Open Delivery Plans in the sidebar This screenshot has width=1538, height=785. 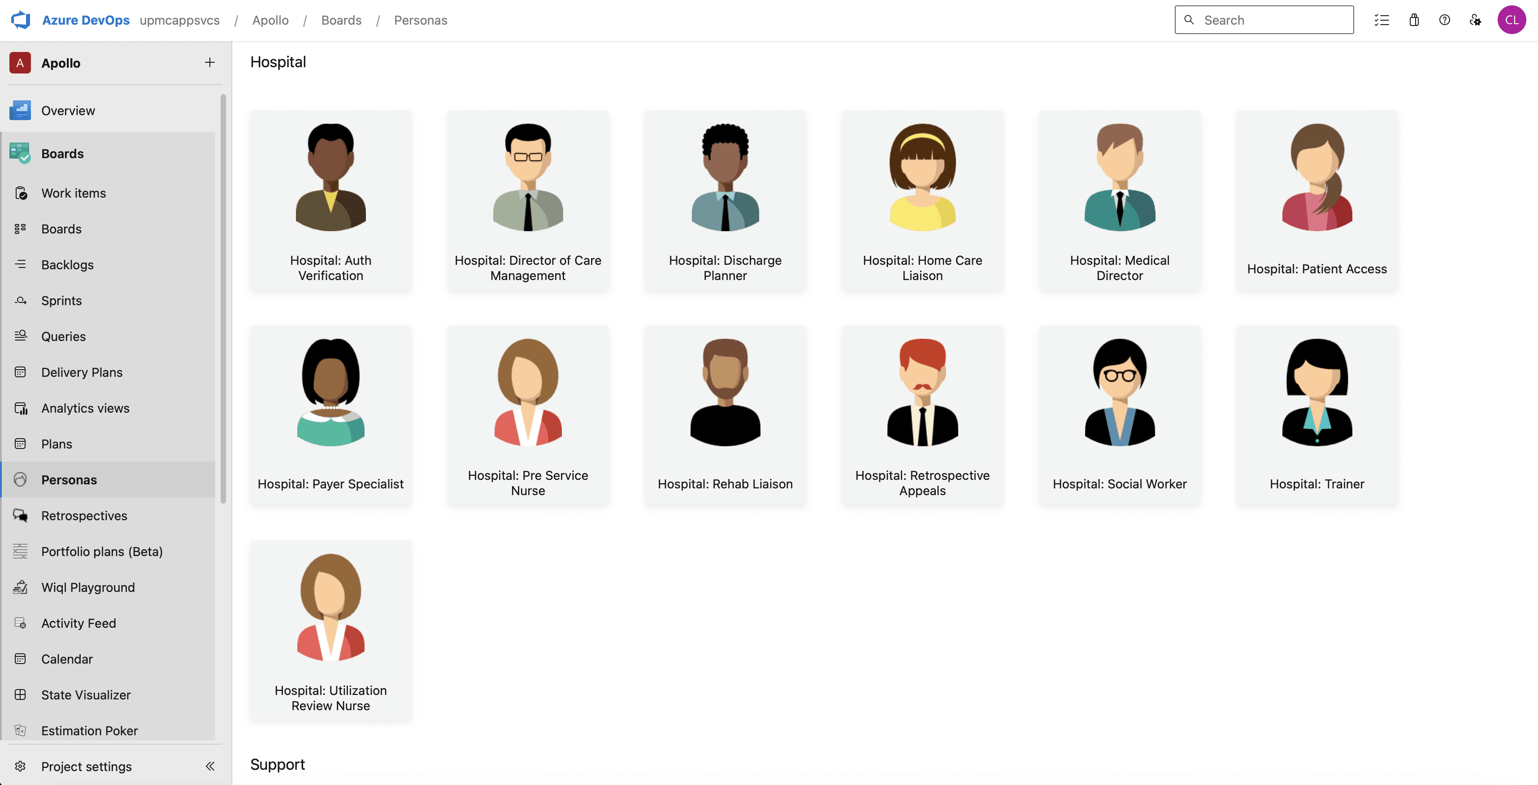coord(82,372)
